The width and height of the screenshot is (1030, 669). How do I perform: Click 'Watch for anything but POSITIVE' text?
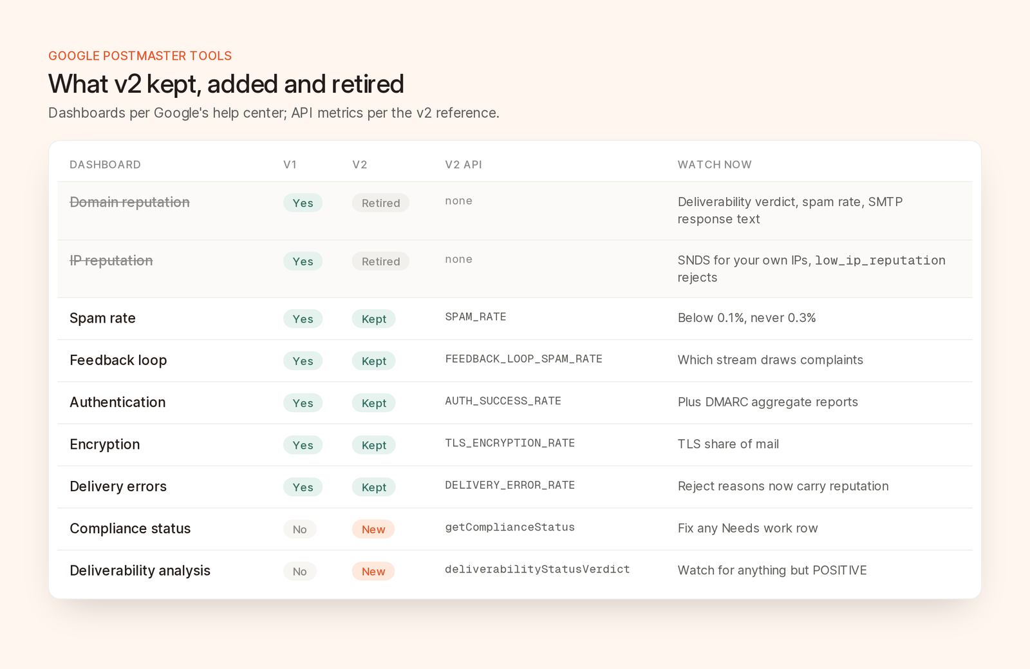coord(772,570)
